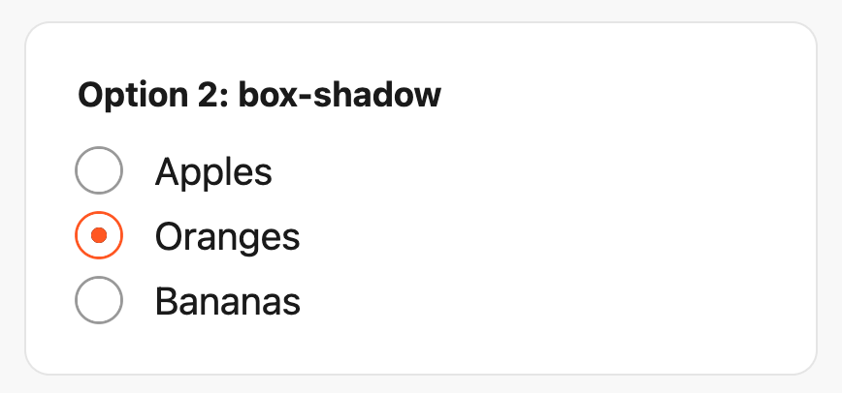Screen dimensions: 842x393
Task: Click the empty gray circle beside Apples
Action: pyautogui.click(x=98, y=171)
